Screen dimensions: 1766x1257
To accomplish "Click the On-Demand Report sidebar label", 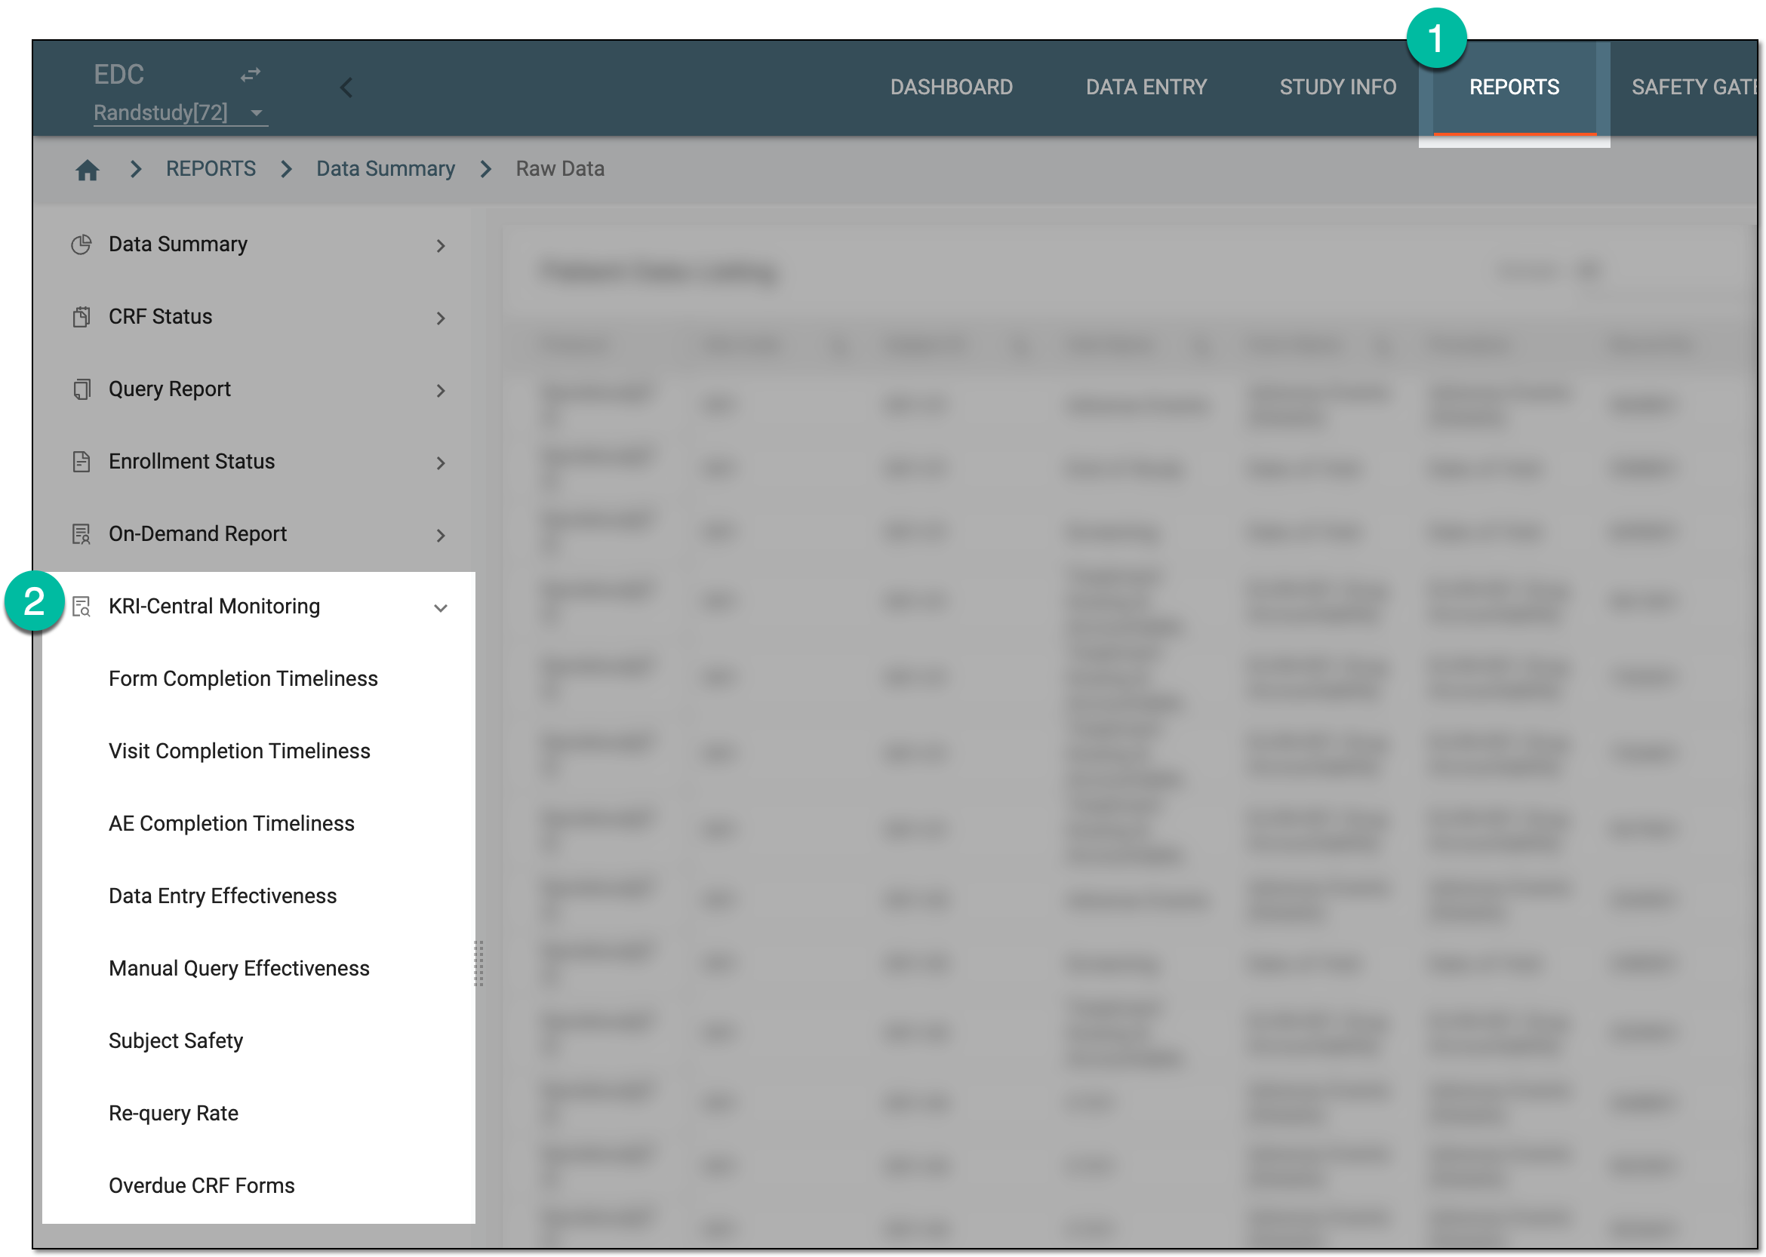I will (x=198, y=534).
